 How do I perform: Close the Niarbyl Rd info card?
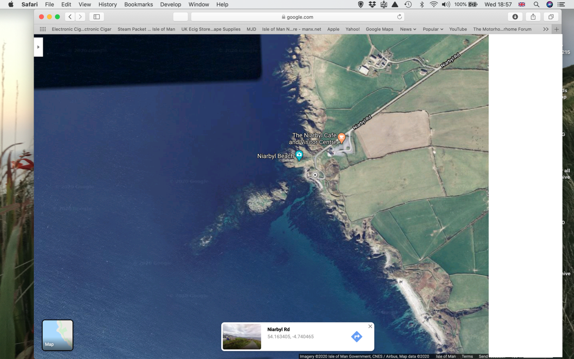point(370,326)
